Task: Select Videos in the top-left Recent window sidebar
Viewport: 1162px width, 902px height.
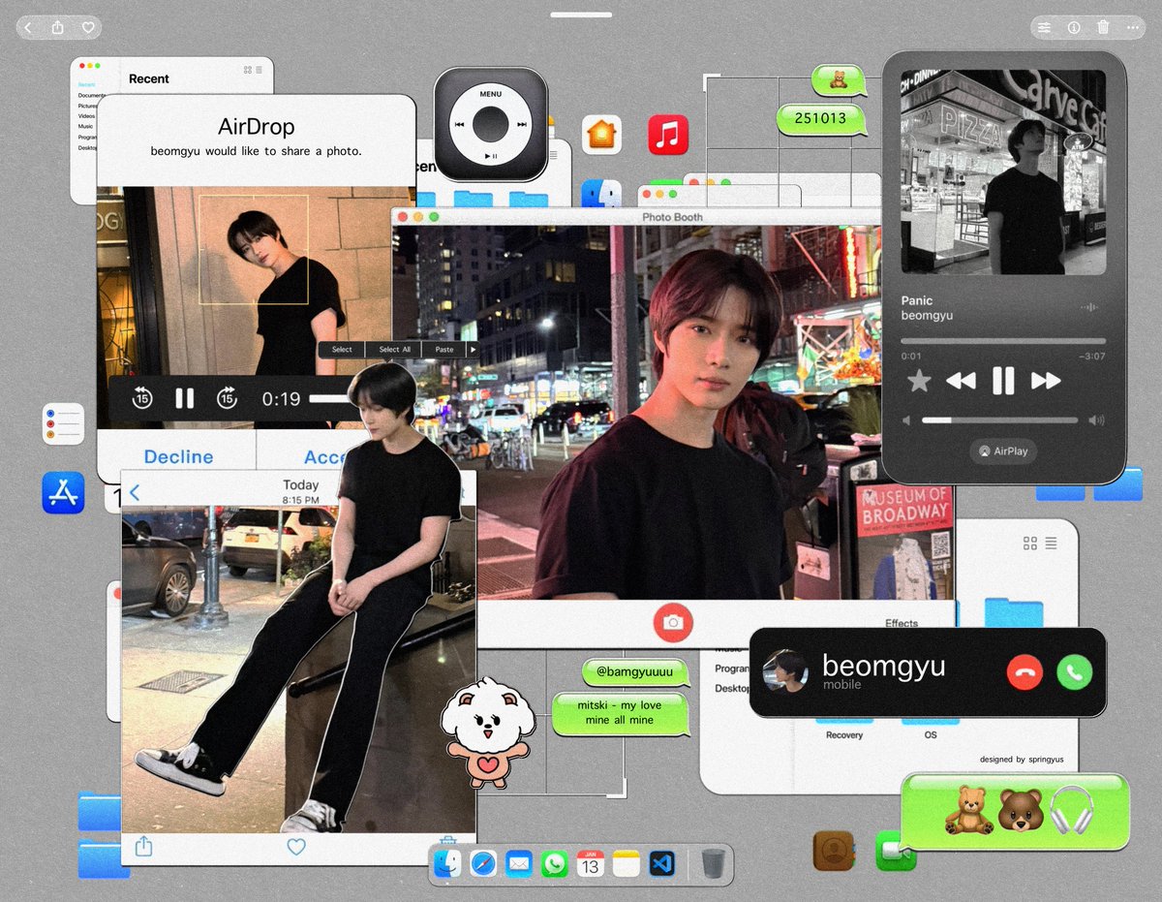Action: (87, 116)
